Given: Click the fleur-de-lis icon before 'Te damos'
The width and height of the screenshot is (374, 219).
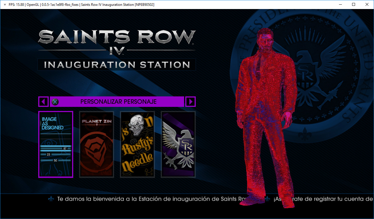Looking at the screenshot, I should pyautogui.click(x=51, y=199).
